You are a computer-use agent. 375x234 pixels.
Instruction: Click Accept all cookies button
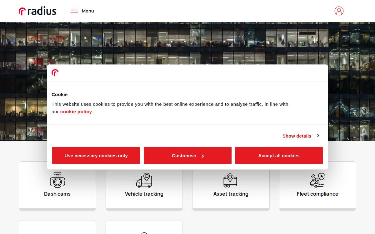click(x=279, y=155)
